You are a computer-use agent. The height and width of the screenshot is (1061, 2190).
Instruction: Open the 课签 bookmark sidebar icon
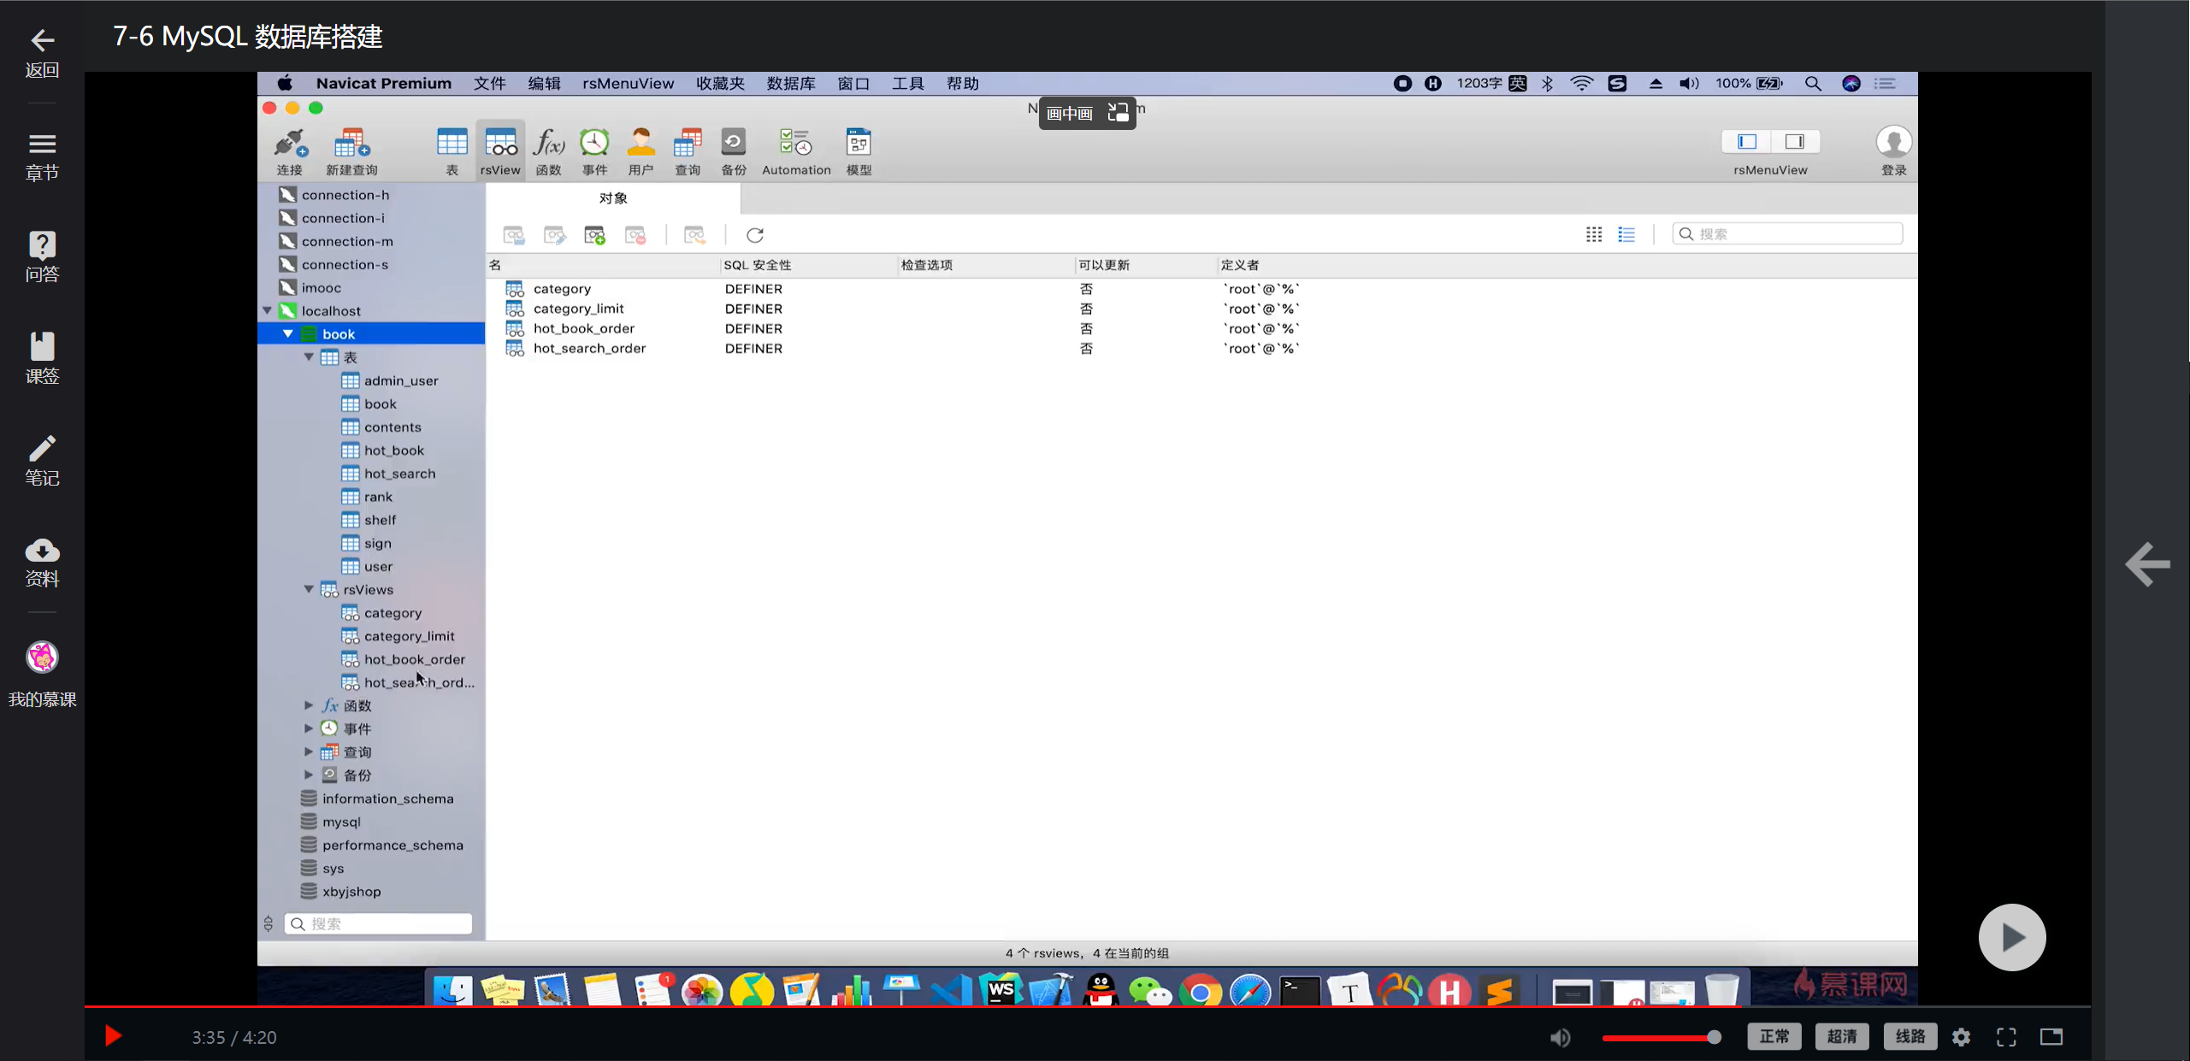42,358
